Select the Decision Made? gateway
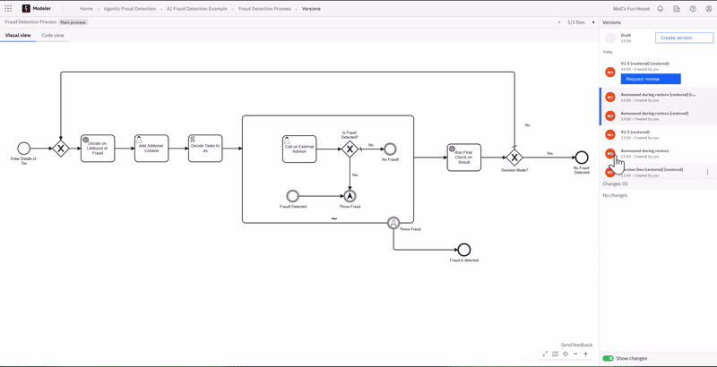717x367 pixels. click(x=514, y=158)
